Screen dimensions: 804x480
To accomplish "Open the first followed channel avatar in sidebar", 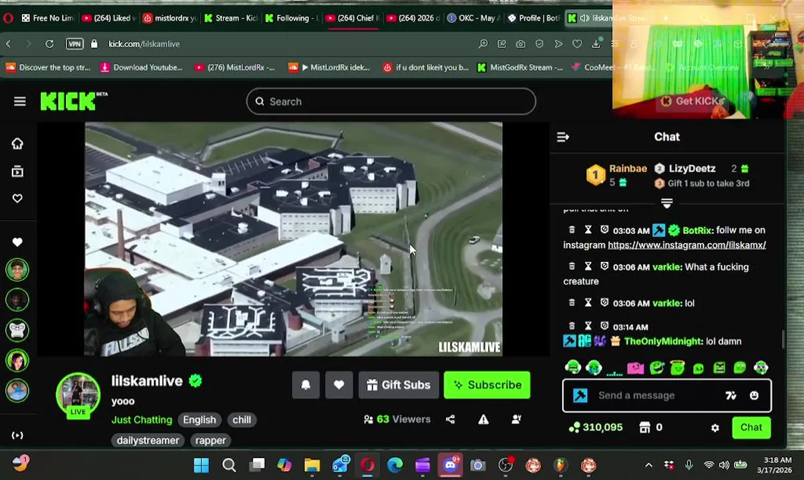I will pos(17,270).
